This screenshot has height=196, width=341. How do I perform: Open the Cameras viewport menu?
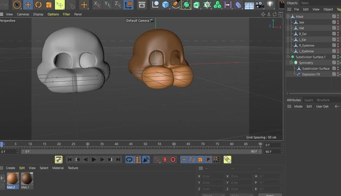[x=23, y=14]
